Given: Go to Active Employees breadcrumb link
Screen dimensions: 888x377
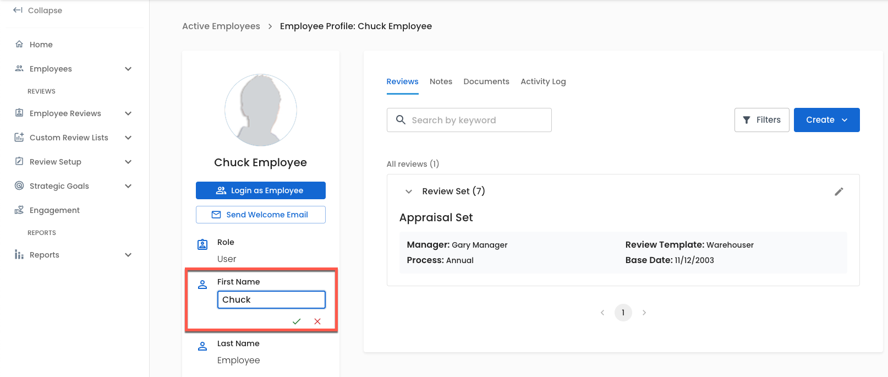Looking at the screenshot, I should pos(221,26).
